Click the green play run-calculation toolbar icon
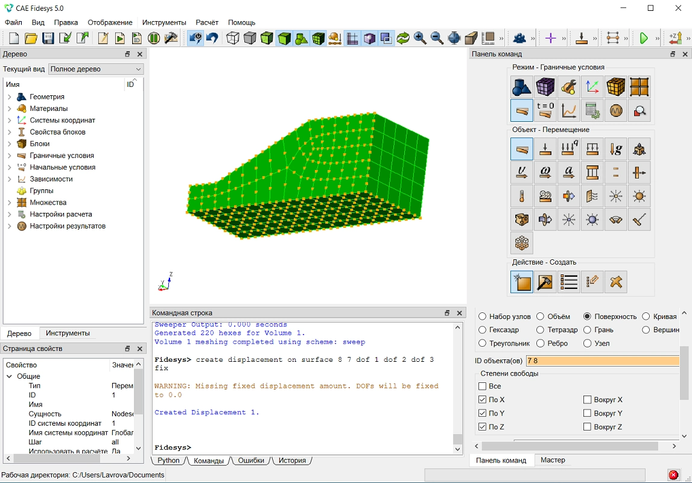692x483 pixels. tap(644, 39)
